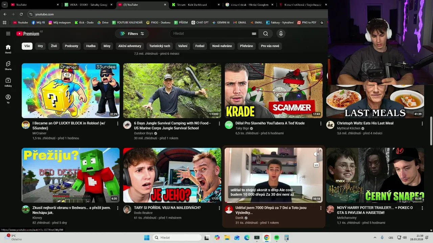The width and height of the screenshot is (433, 243).
Task: Select the Vaření filter chip
Action: (x=183, y=46)
